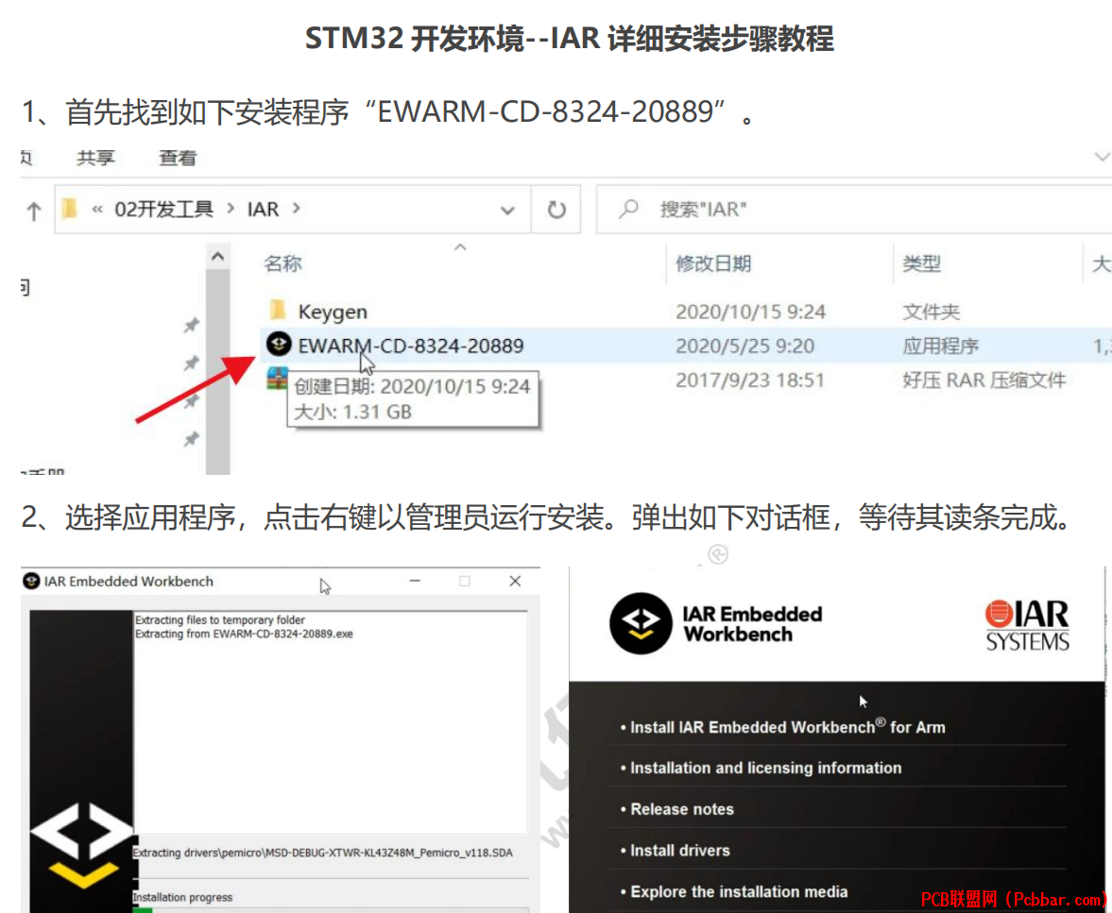Select 02开发工具 breadcrumb in address bar

[x=163, y=210]
